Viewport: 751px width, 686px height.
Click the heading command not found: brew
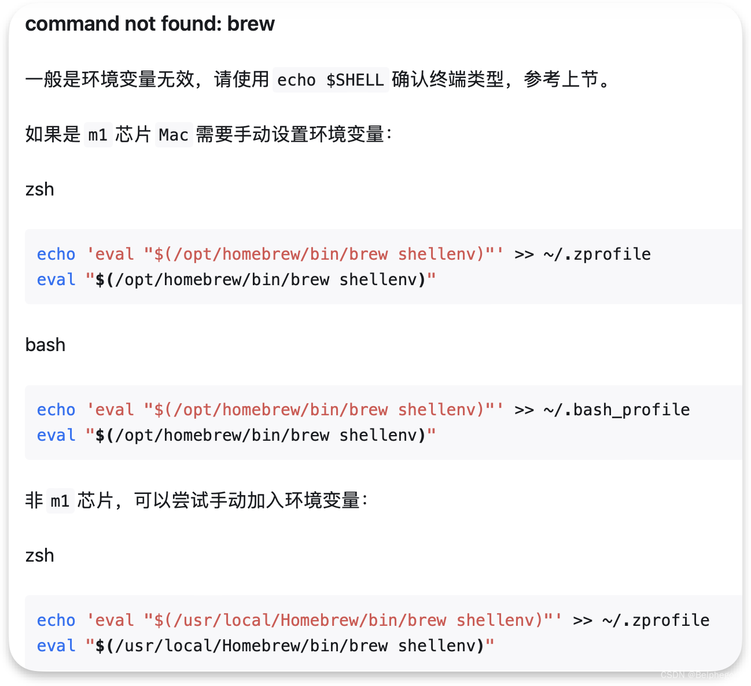tap(149, 24)
